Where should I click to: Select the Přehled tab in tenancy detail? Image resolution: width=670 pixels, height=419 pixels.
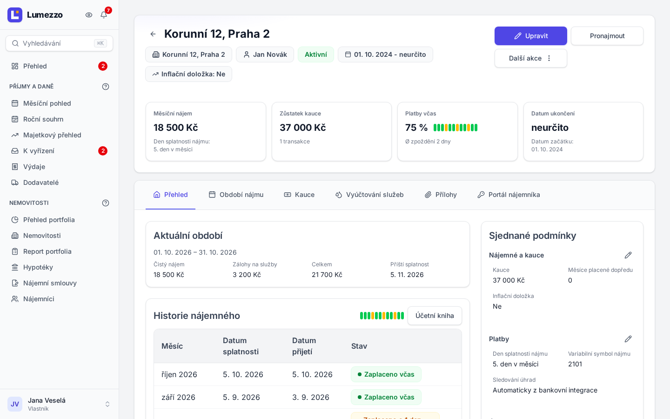click(x=171, y=195)
